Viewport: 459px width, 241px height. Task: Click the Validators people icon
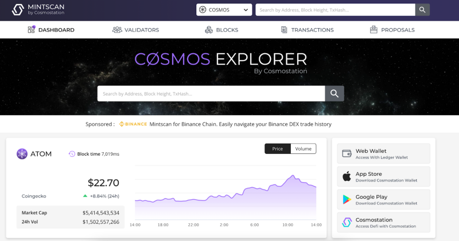pyautogui.click(x=117, y=30)
